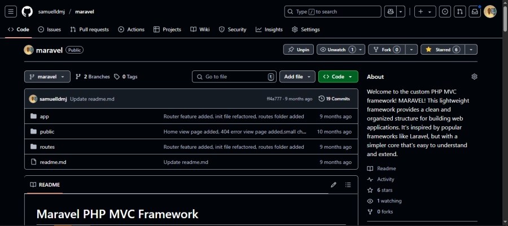508x226 pixels.
Task: Expand the maravel branch dropdown
Action: (47, 77)
